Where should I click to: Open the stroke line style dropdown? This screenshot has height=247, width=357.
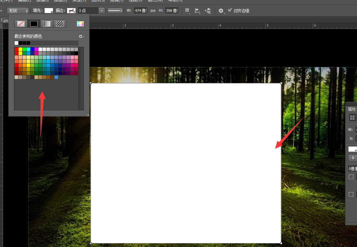(115, 11)
